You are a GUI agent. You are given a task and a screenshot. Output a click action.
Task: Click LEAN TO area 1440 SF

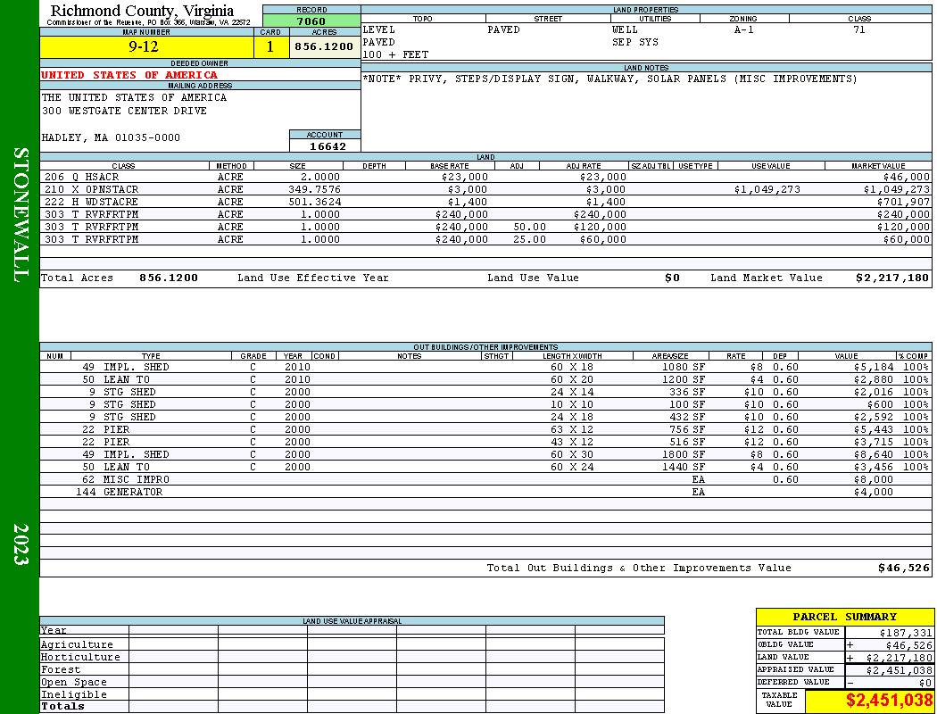coord(683,468)
